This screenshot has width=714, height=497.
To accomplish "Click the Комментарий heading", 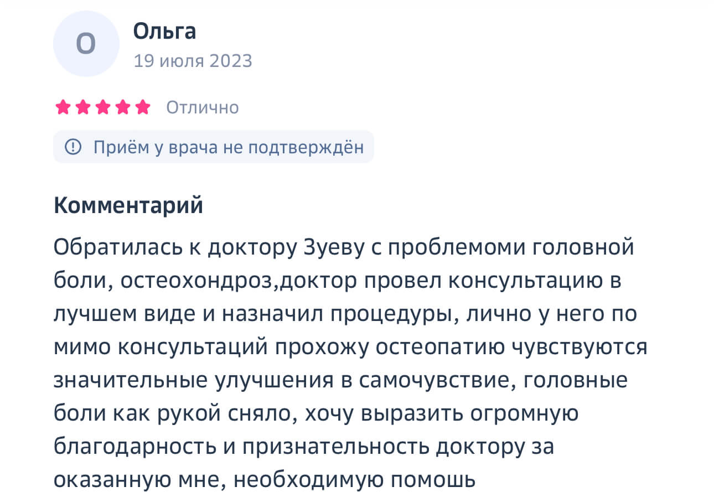I will pyautogui.click(x=128, y=205).
